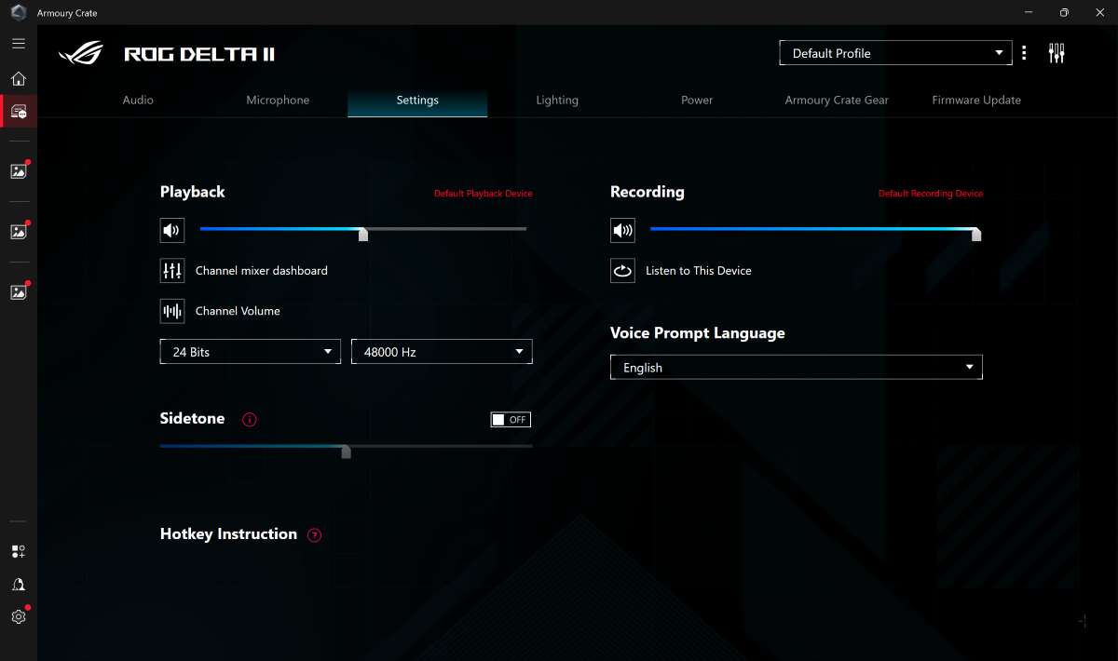The height and width of the screenshot is (661, 1118).
Task: Click the Sidetone level slider handle
Action: tap(346, 452)
